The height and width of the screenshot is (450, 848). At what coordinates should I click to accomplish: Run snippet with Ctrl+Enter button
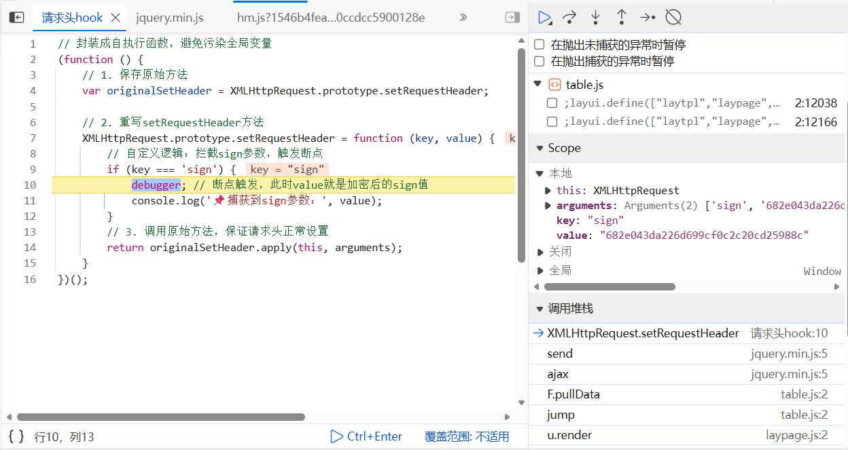point(366,436)
